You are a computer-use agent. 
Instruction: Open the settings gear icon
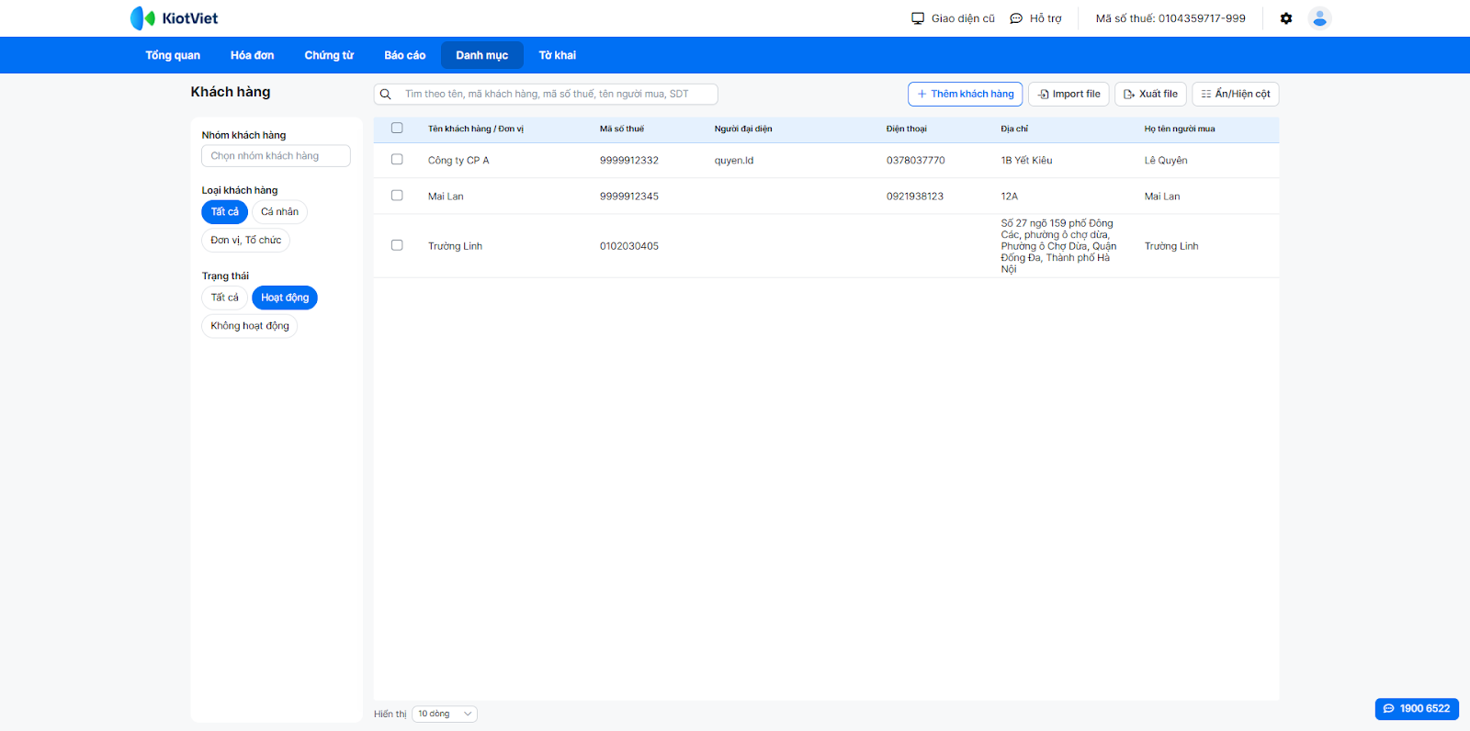pyautogui.click(x=1286, y=18)
